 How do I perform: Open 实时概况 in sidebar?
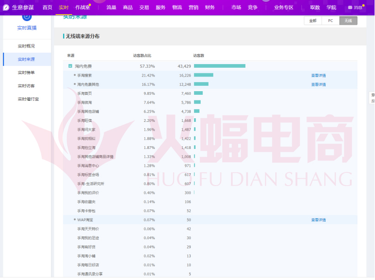click(x=27, y=46)
